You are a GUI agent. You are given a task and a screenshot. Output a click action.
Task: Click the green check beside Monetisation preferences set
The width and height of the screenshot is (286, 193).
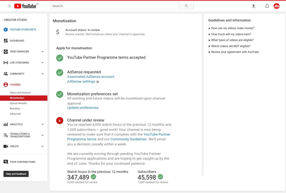pyautogui.click(x=60, y=95)
